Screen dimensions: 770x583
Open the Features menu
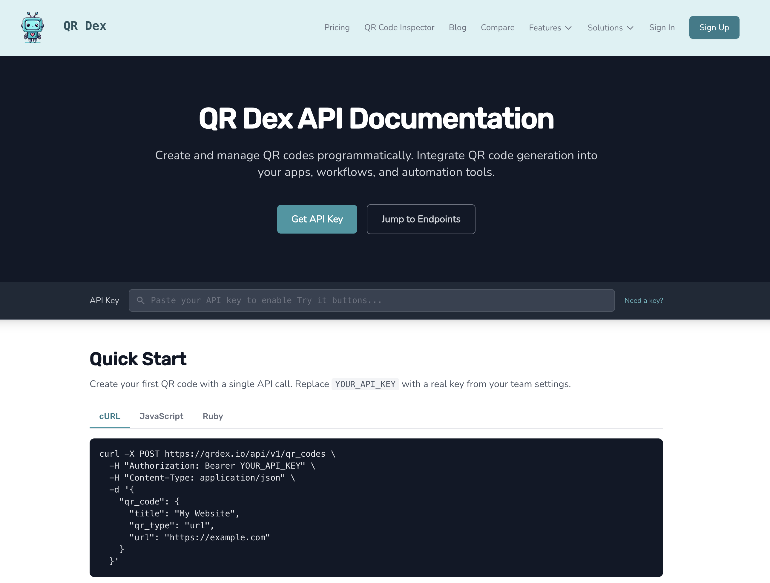pos(545,28)
